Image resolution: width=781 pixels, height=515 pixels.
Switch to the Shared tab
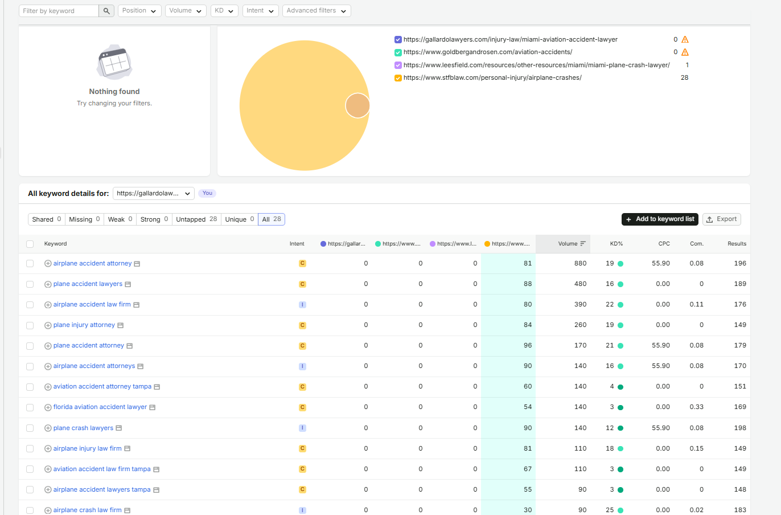click(x=47, y=219)
